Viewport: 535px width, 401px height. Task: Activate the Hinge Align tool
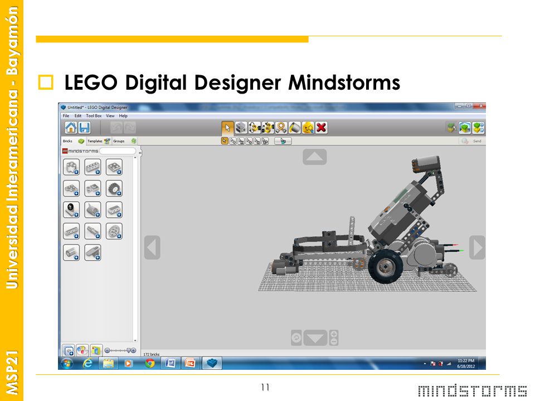coord(267,128)
